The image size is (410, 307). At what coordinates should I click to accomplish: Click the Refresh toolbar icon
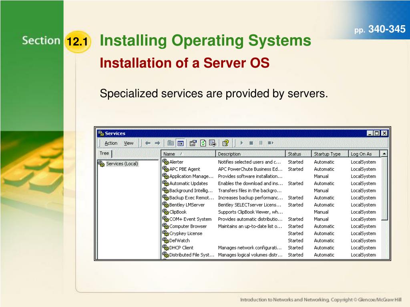[203, 143]
